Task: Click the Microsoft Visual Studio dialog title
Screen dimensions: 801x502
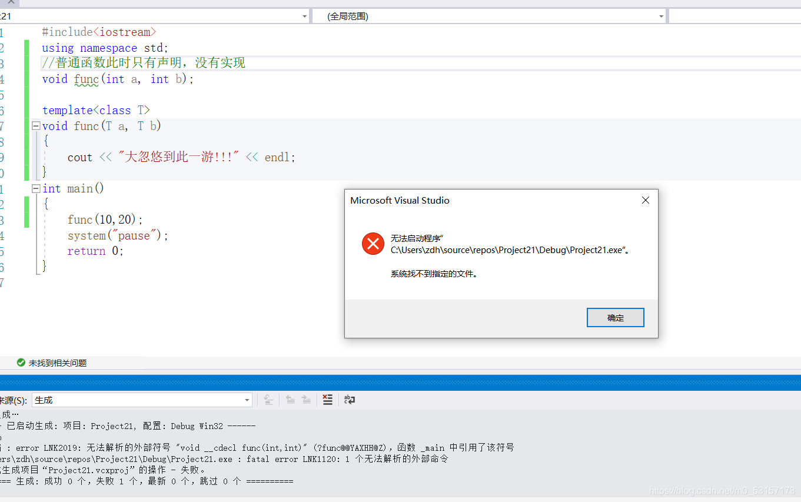Action: pos(400,200)
